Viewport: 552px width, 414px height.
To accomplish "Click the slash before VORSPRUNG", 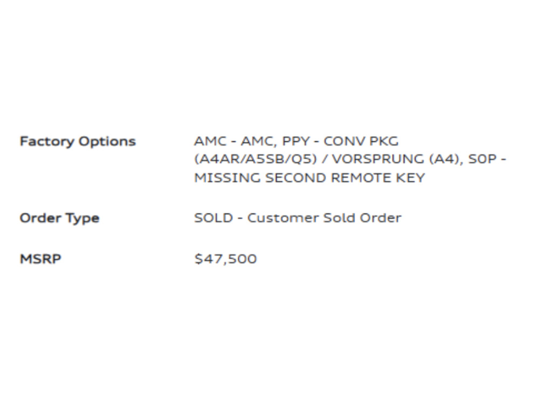I will (324, 160).
